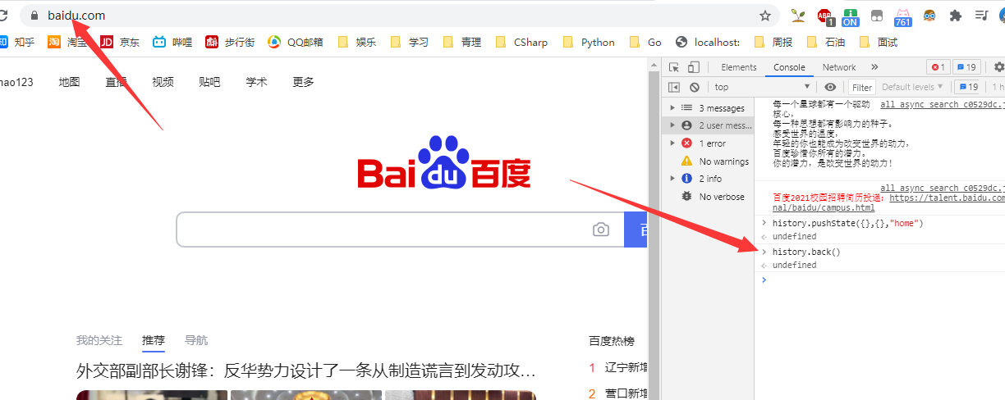This screenshot has width=1005, height=400.
Task: Open DevTools settings gear
Action: [x=998, y=67]
